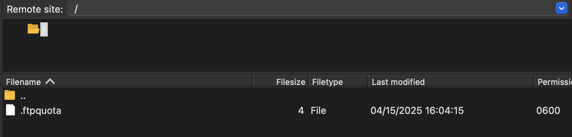Click the 04/15/2025 16:04:15 modified date cell
The image size is (572, 137).
tap(417, 111)
